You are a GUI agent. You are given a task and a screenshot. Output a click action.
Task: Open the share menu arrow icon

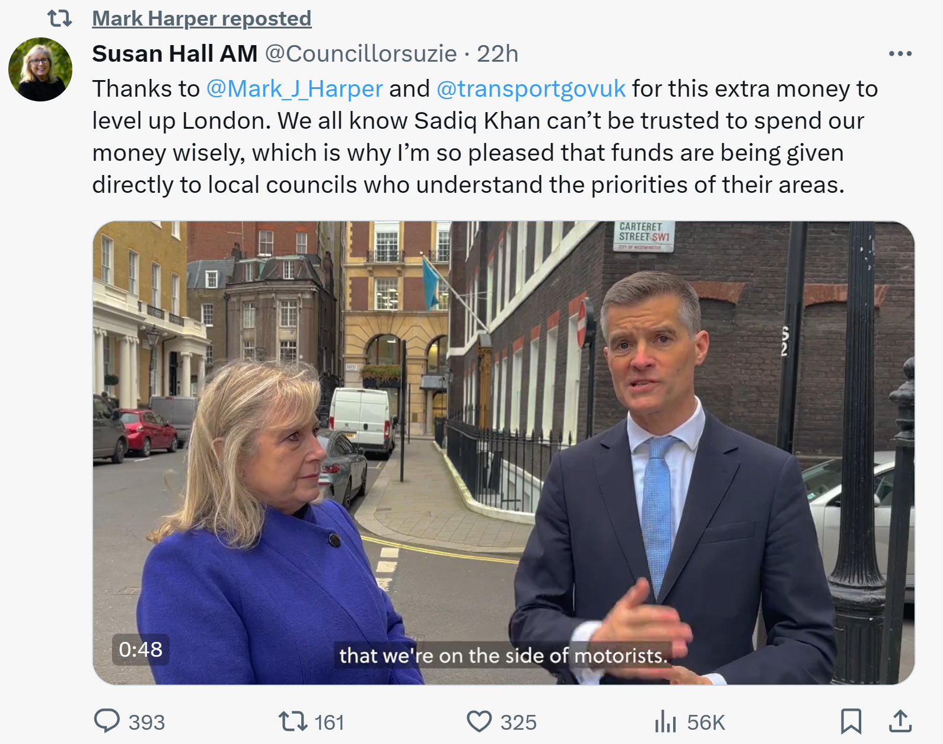(900, 721)
